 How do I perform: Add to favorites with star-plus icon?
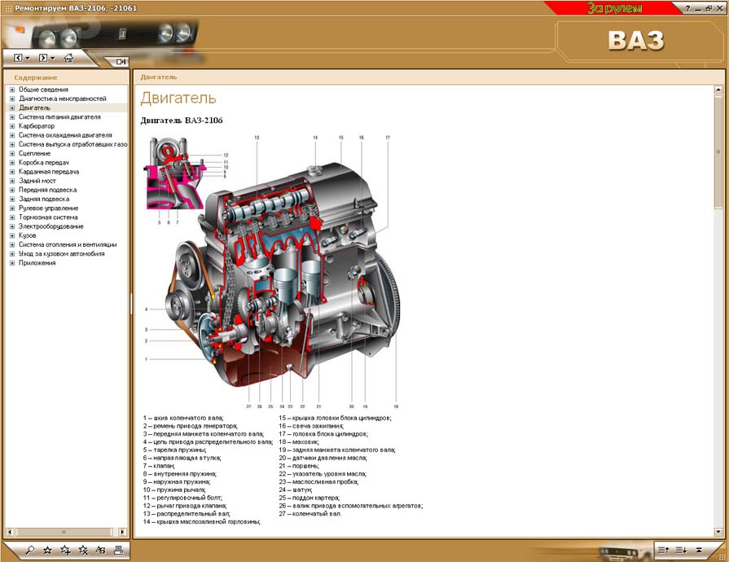tap(65, 551)
